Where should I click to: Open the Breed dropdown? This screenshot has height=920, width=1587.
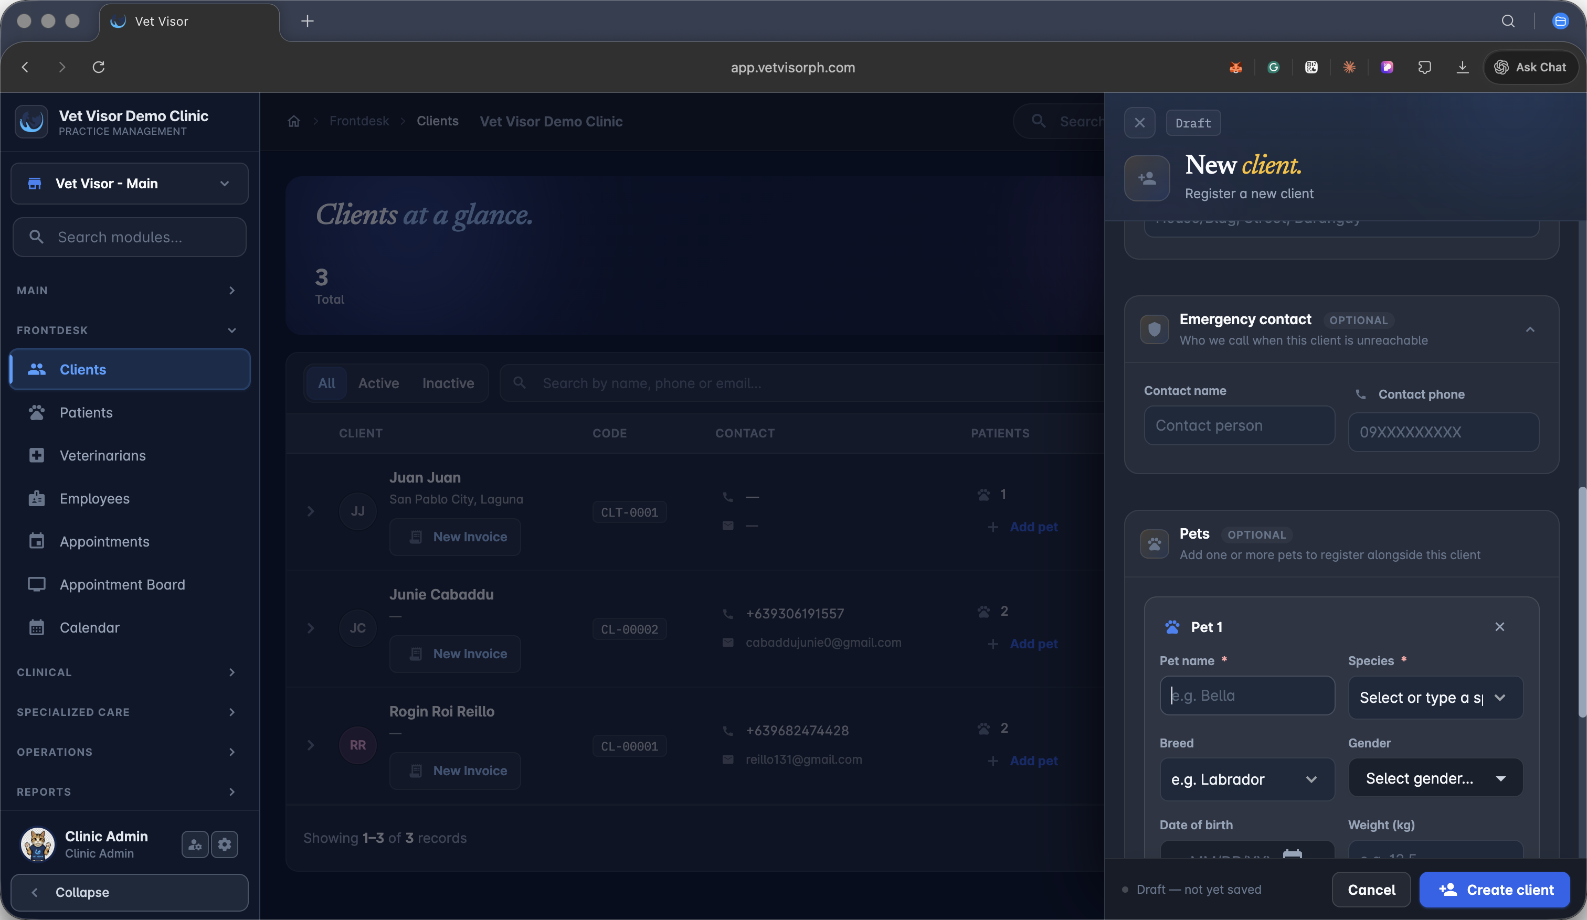1246,779
